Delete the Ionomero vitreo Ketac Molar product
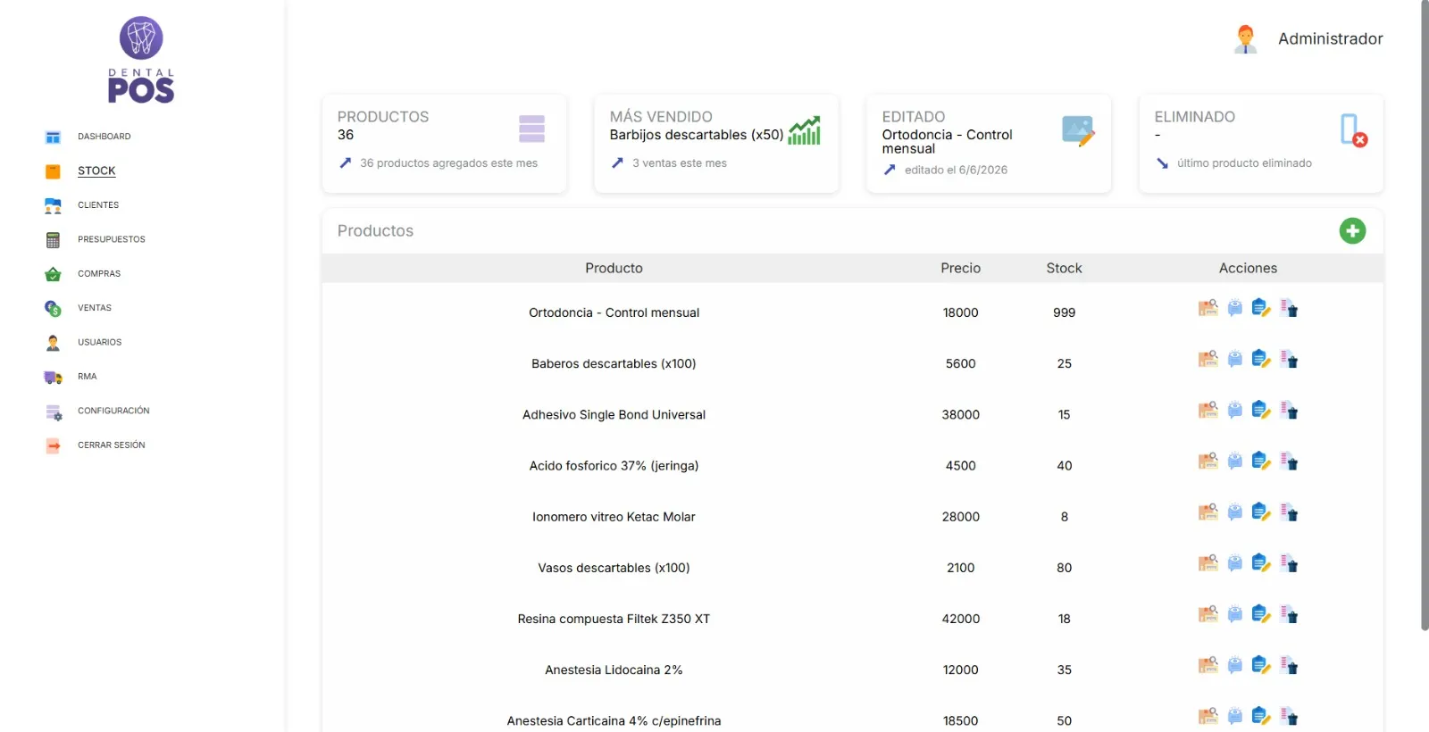 point(1289,512)
